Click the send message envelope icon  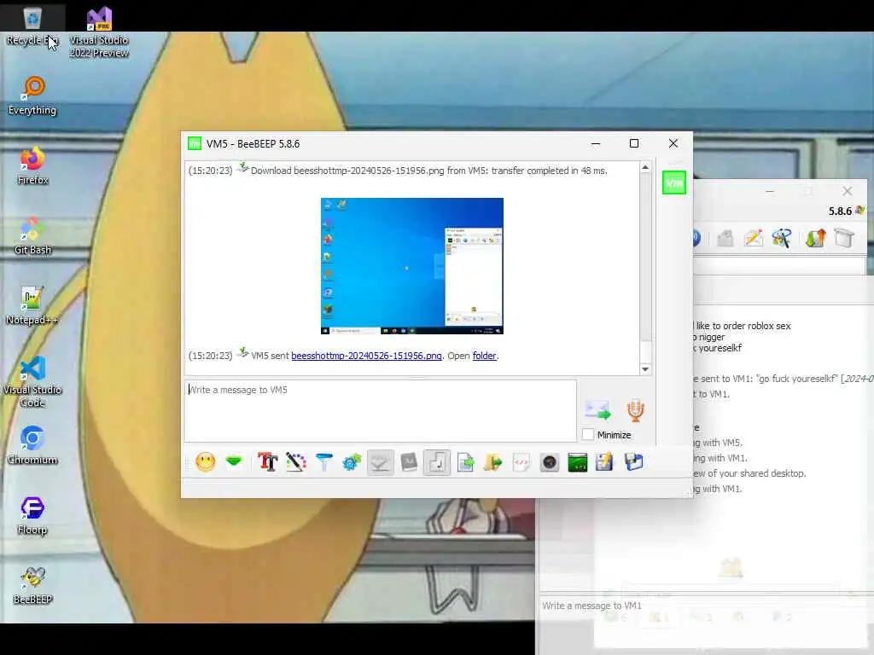pyautogui.click(x=597, y=410)
